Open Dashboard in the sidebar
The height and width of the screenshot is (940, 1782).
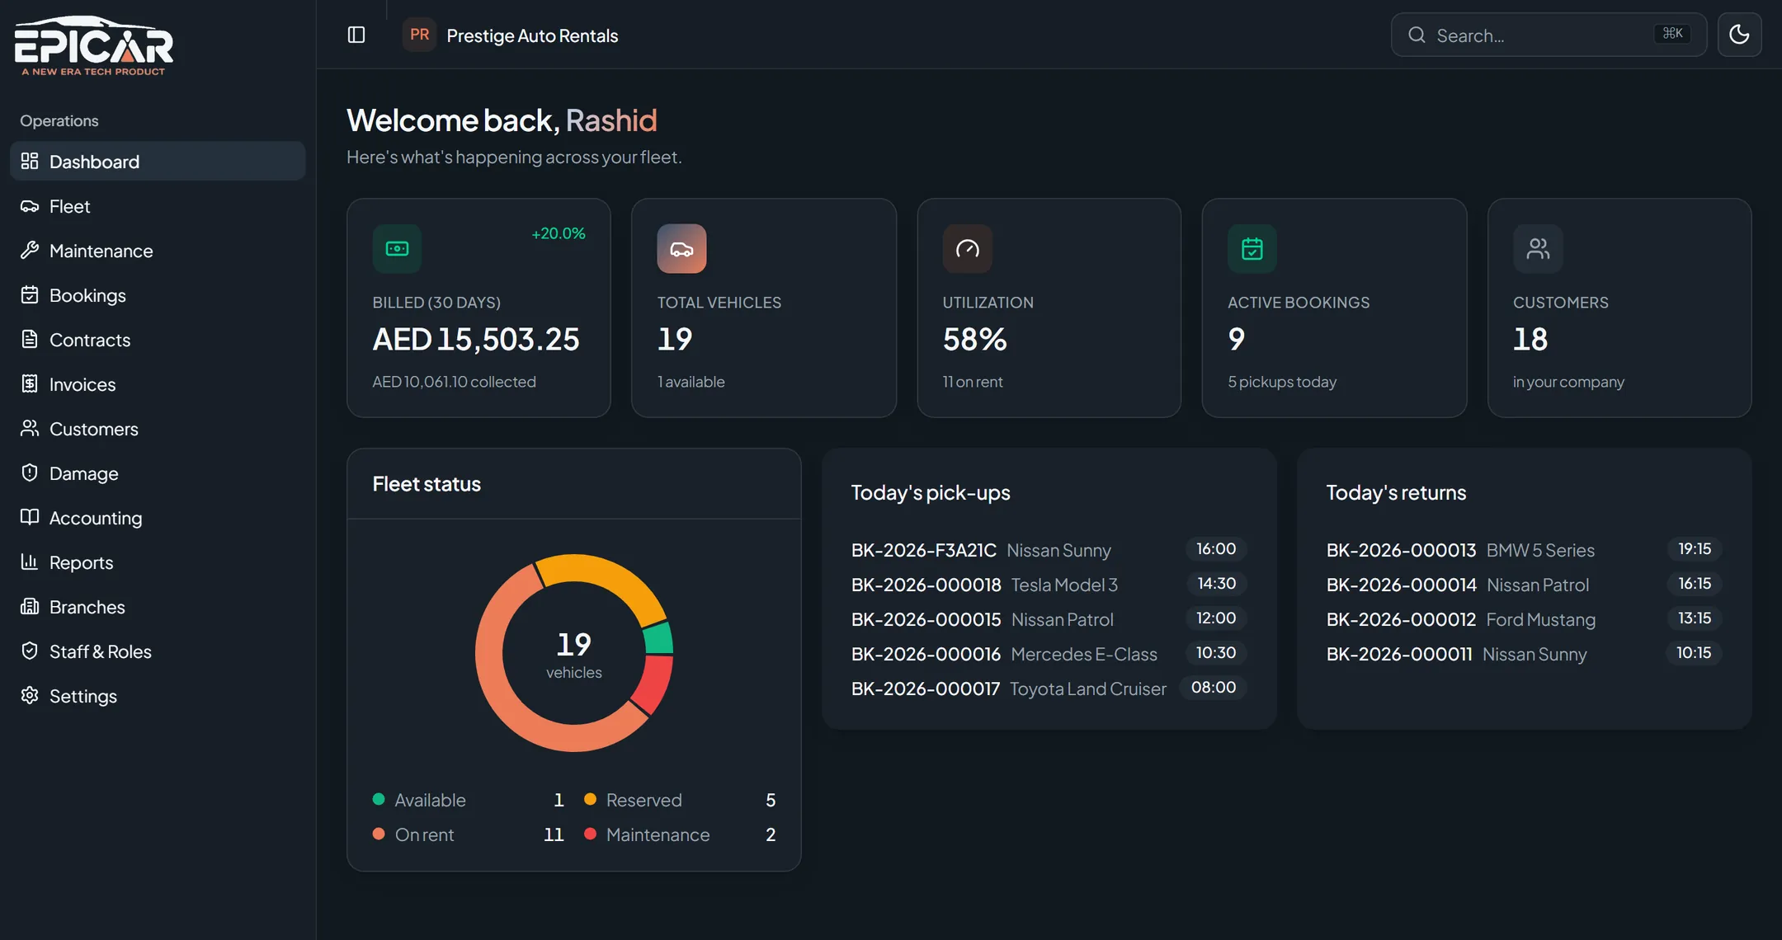click(x=158, y=161)
